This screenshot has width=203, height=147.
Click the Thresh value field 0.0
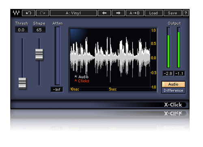coord(21,30)
